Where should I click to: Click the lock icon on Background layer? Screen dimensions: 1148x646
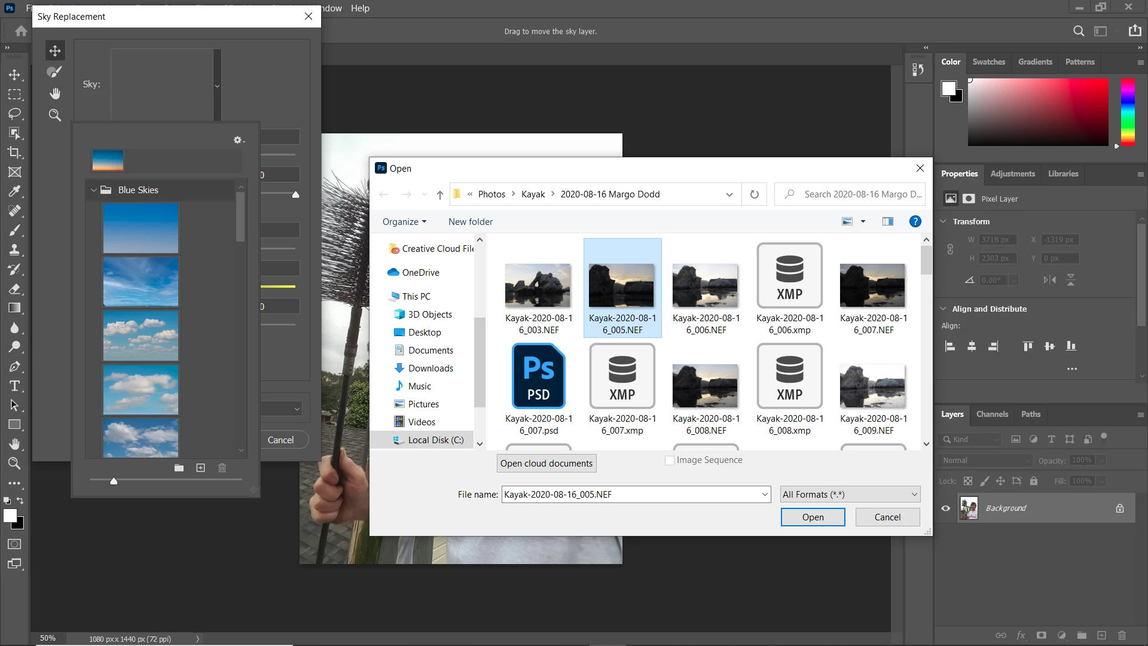(1119, 508)
